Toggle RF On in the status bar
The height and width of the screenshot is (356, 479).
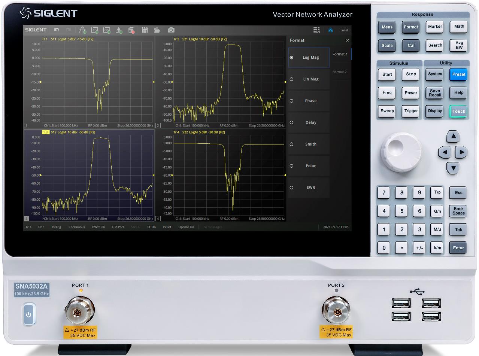click(x=151, y=227)
